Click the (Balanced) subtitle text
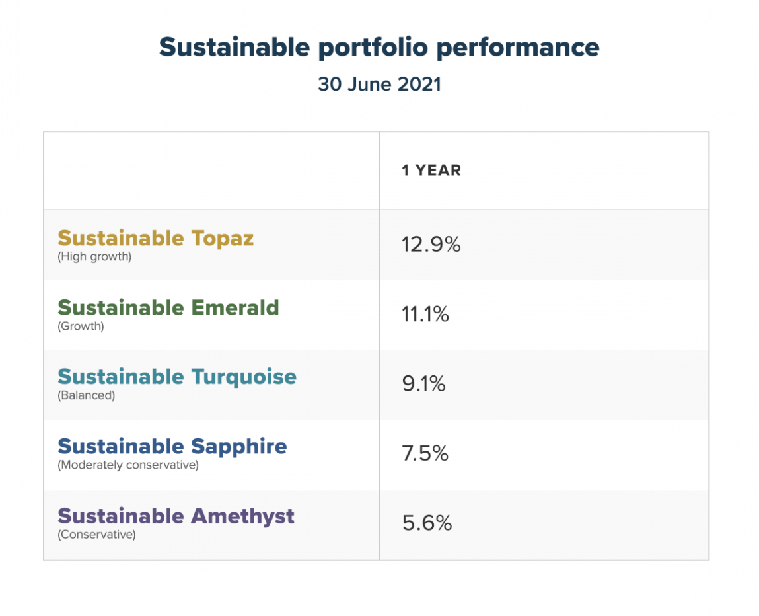Screen dimensions: 759x616 (86, 396)
